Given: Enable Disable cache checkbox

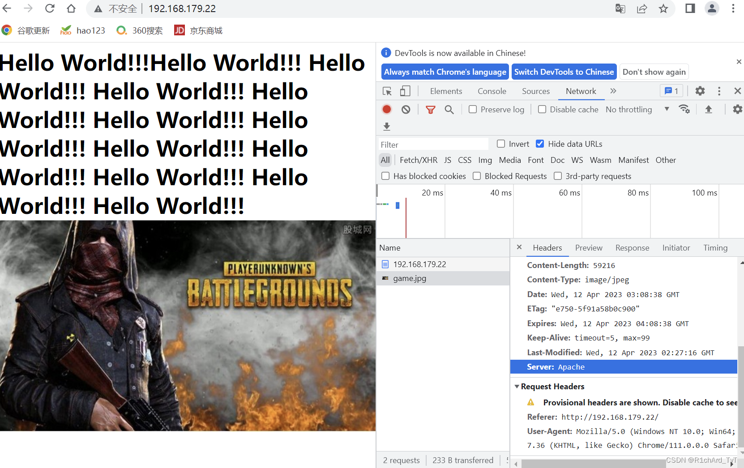Looking at the screenshot, I should pos(542,109).
